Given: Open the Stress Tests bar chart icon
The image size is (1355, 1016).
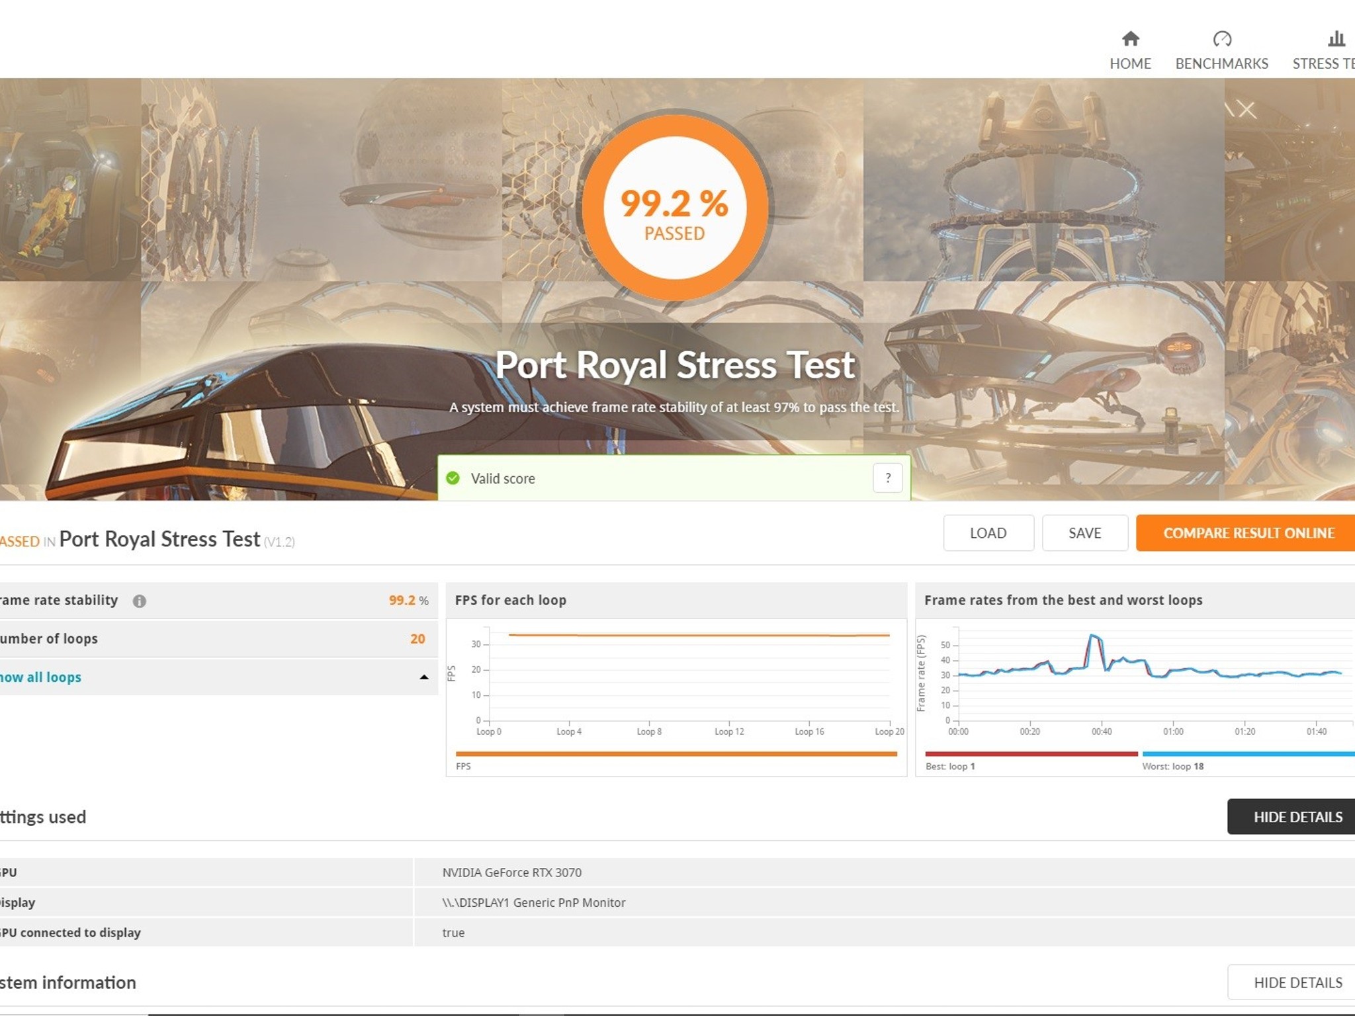Looking at the screenshot, I should (1336, 39).
